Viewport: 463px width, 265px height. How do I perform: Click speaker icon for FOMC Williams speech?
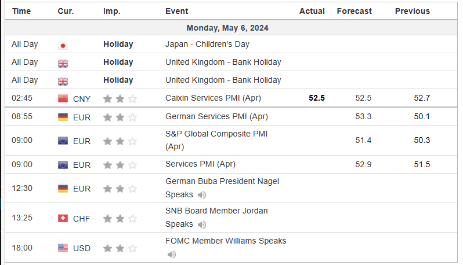[171, 255]
